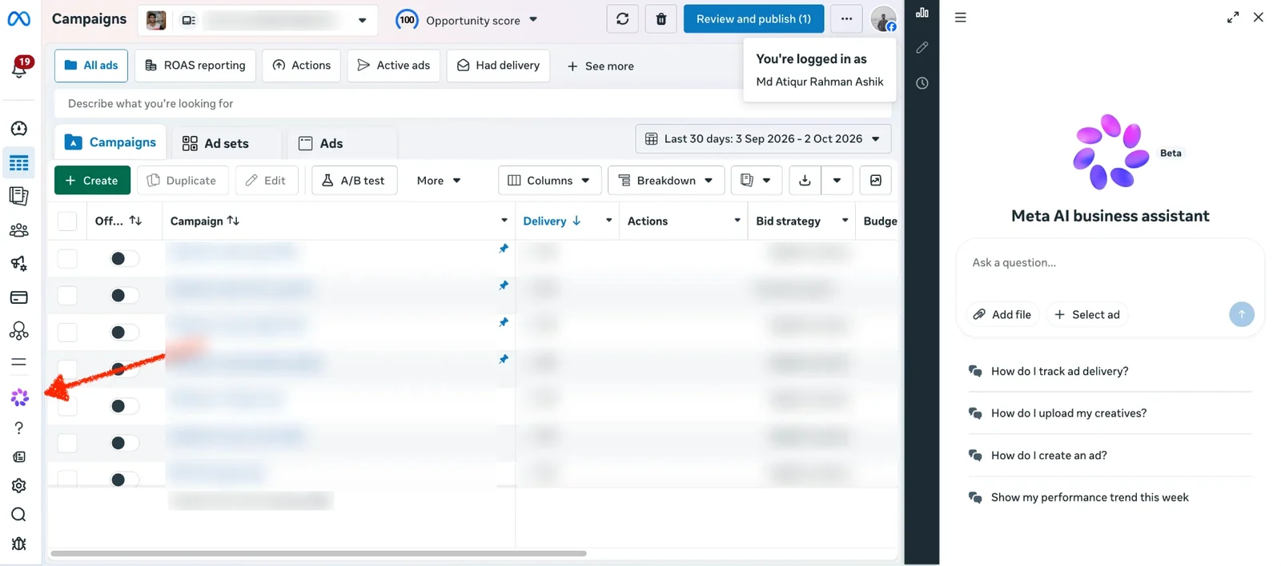Open the profile avatar menu
The width and height of the screenshot is (1281, 566).
883,19
